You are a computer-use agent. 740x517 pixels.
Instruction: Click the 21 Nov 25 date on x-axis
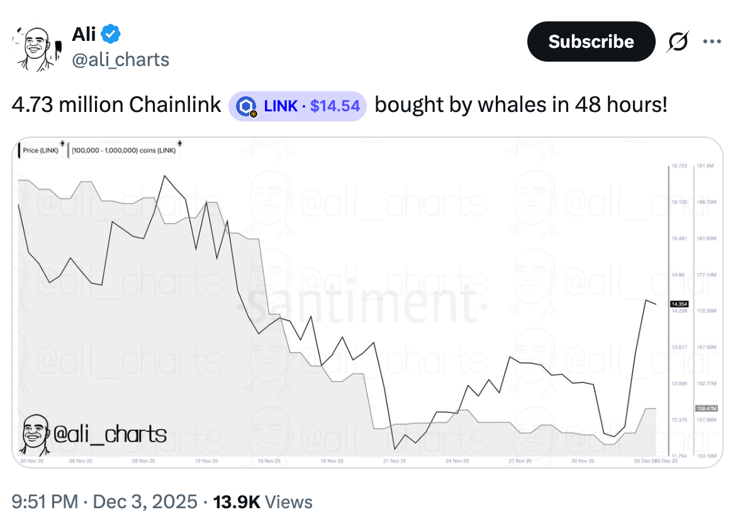(395, 461)
